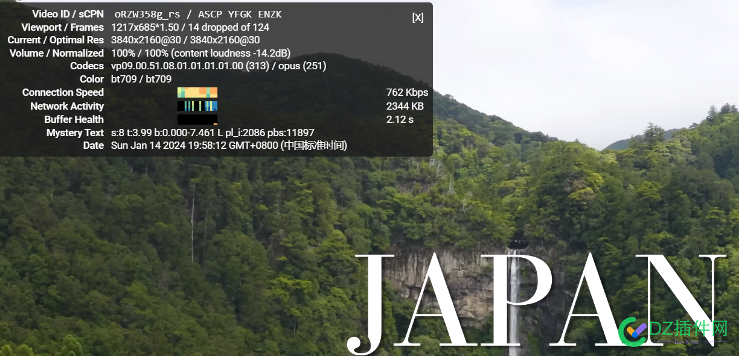Click the 2344 KB network value
The width and height of the screenshot is (739, 356).
pyautogui.click(x=405, y=106)
